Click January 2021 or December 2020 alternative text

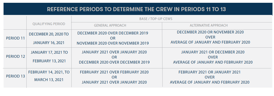click(213, 52)
